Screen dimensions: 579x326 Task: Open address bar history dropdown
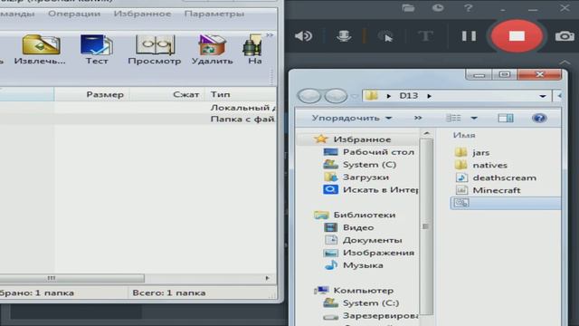tap(543, 96)
